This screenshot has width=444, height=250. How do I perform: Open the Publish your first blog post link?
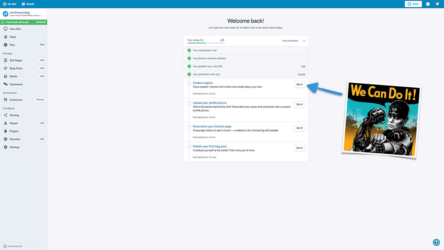[x=210, y=146]
